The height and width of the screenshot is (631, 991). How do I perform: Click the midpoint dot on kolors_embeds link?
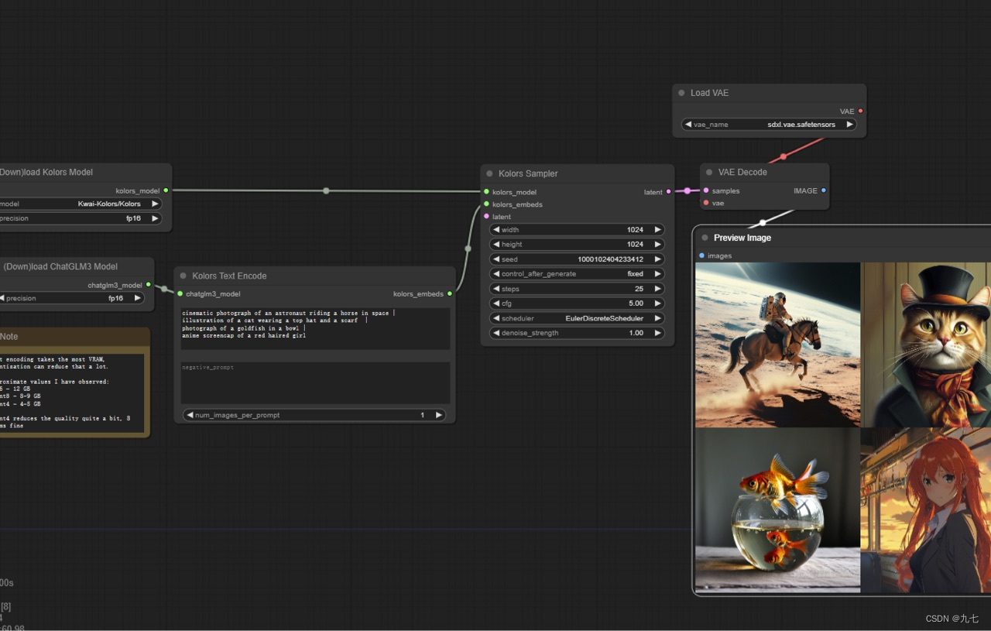coord(468,249)
